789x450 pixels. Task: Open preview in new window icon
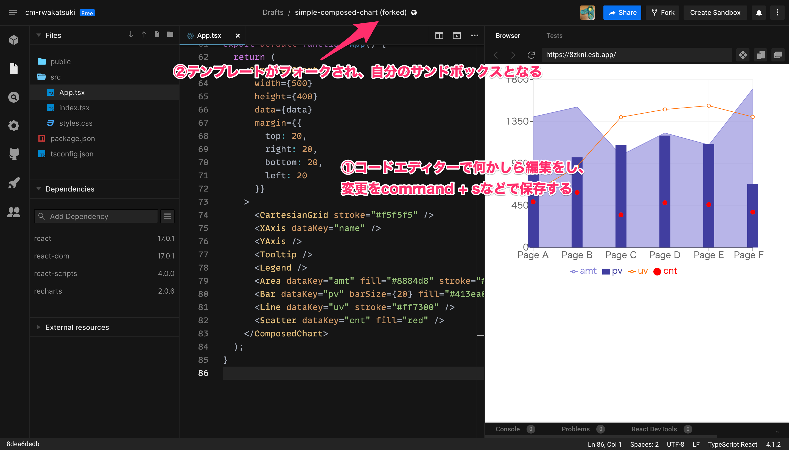click(x=777, y=55)
